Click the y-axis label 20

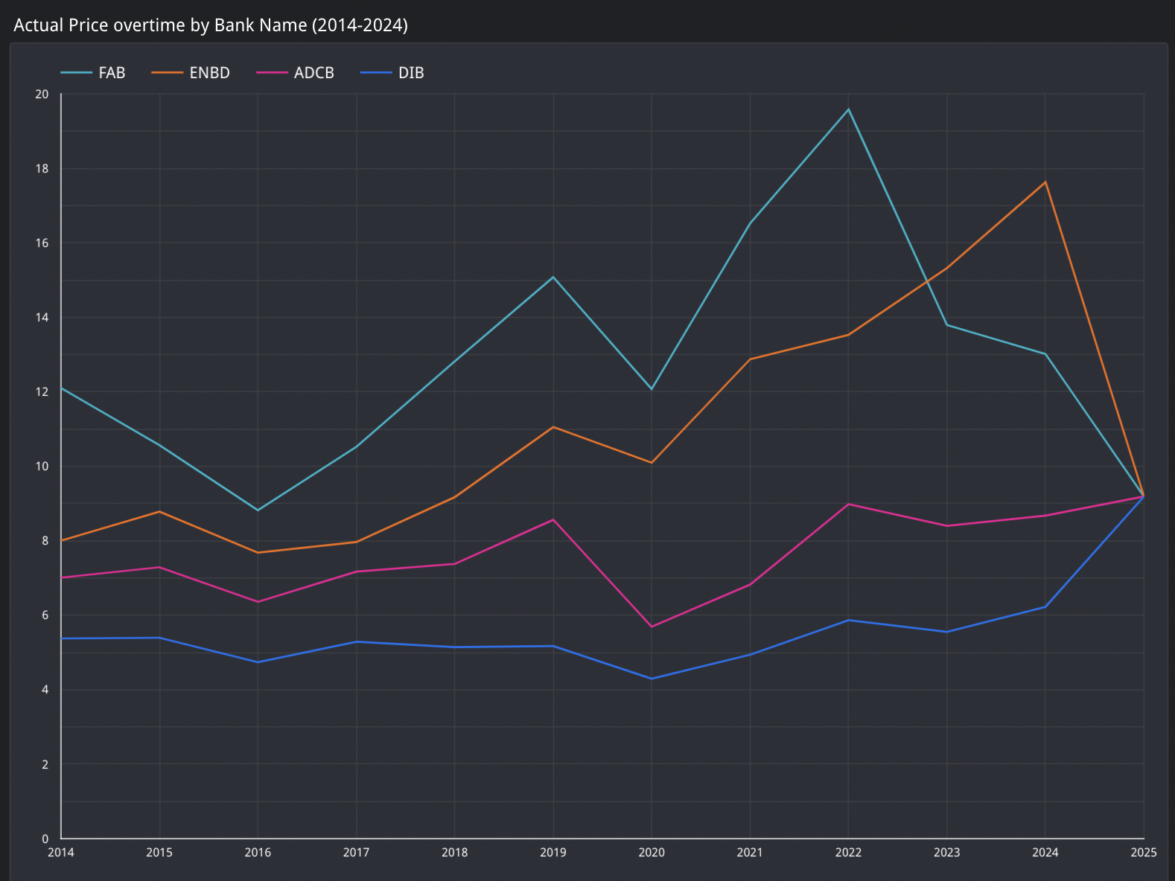click(x=42, y=94)
